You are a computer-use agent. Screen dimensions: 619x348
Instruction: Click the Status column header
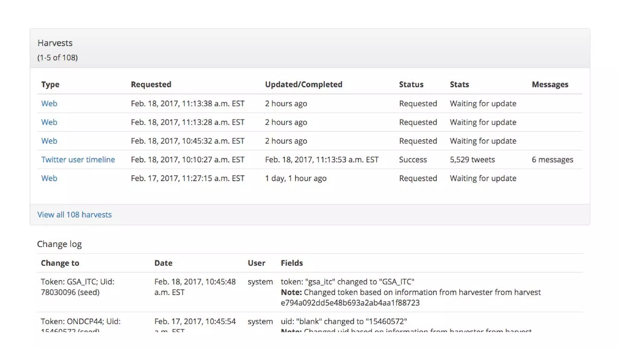411,84
